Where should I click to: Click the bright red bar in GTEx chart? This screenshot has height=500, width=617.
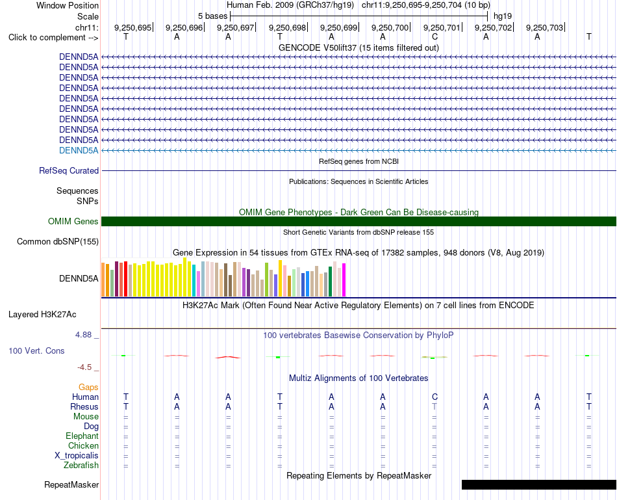(125, 279)
